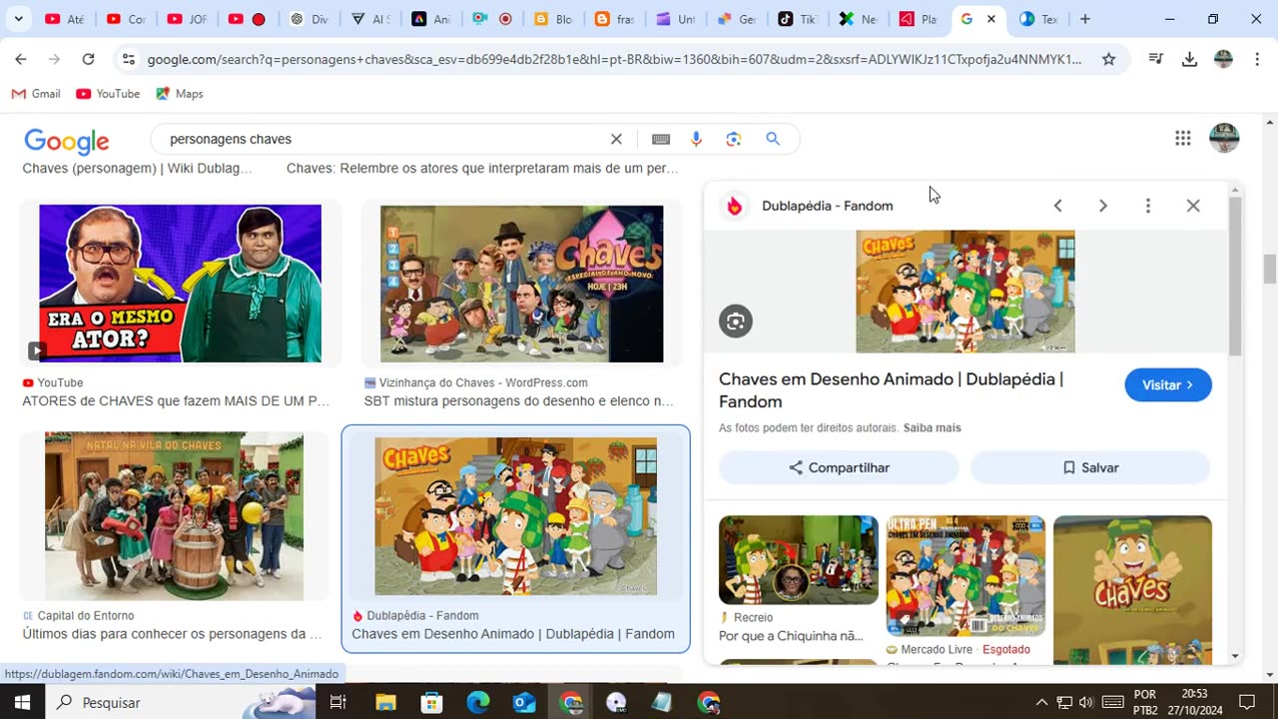The height and width of the screenshot is (719, 1278).
Task: Switch to the Blogger 'Blo' tab
Action: 554,19
